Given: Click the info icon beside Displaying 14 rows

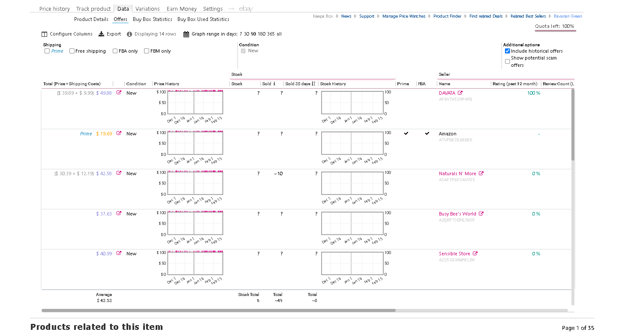Looking at the screenshot, I should point(129,34).
